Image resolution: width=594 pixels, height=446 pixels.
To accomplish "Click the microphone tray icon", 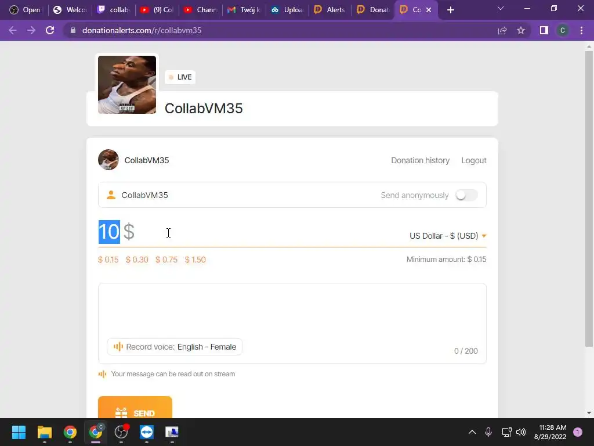I will pyautogui.click(x=488, y=432).
